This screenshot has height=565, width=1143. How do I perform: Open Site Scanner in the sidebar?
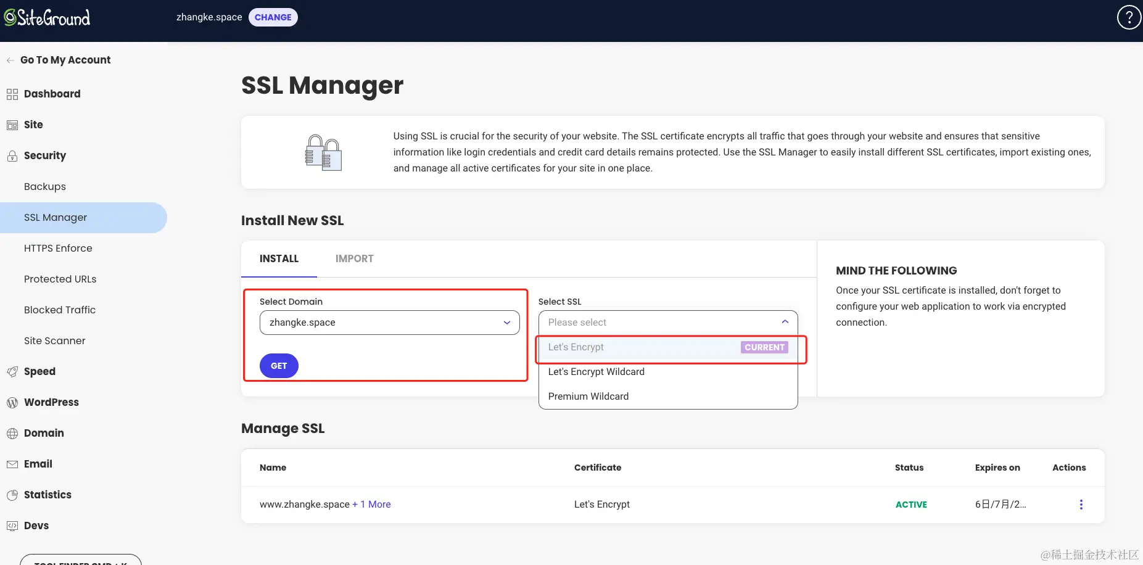[x=55, y=340]
